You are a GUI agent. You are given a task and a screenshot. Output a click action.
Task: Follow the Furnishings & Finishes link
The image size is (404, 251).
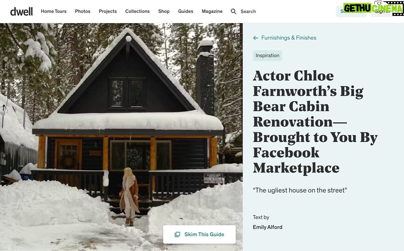289,38
